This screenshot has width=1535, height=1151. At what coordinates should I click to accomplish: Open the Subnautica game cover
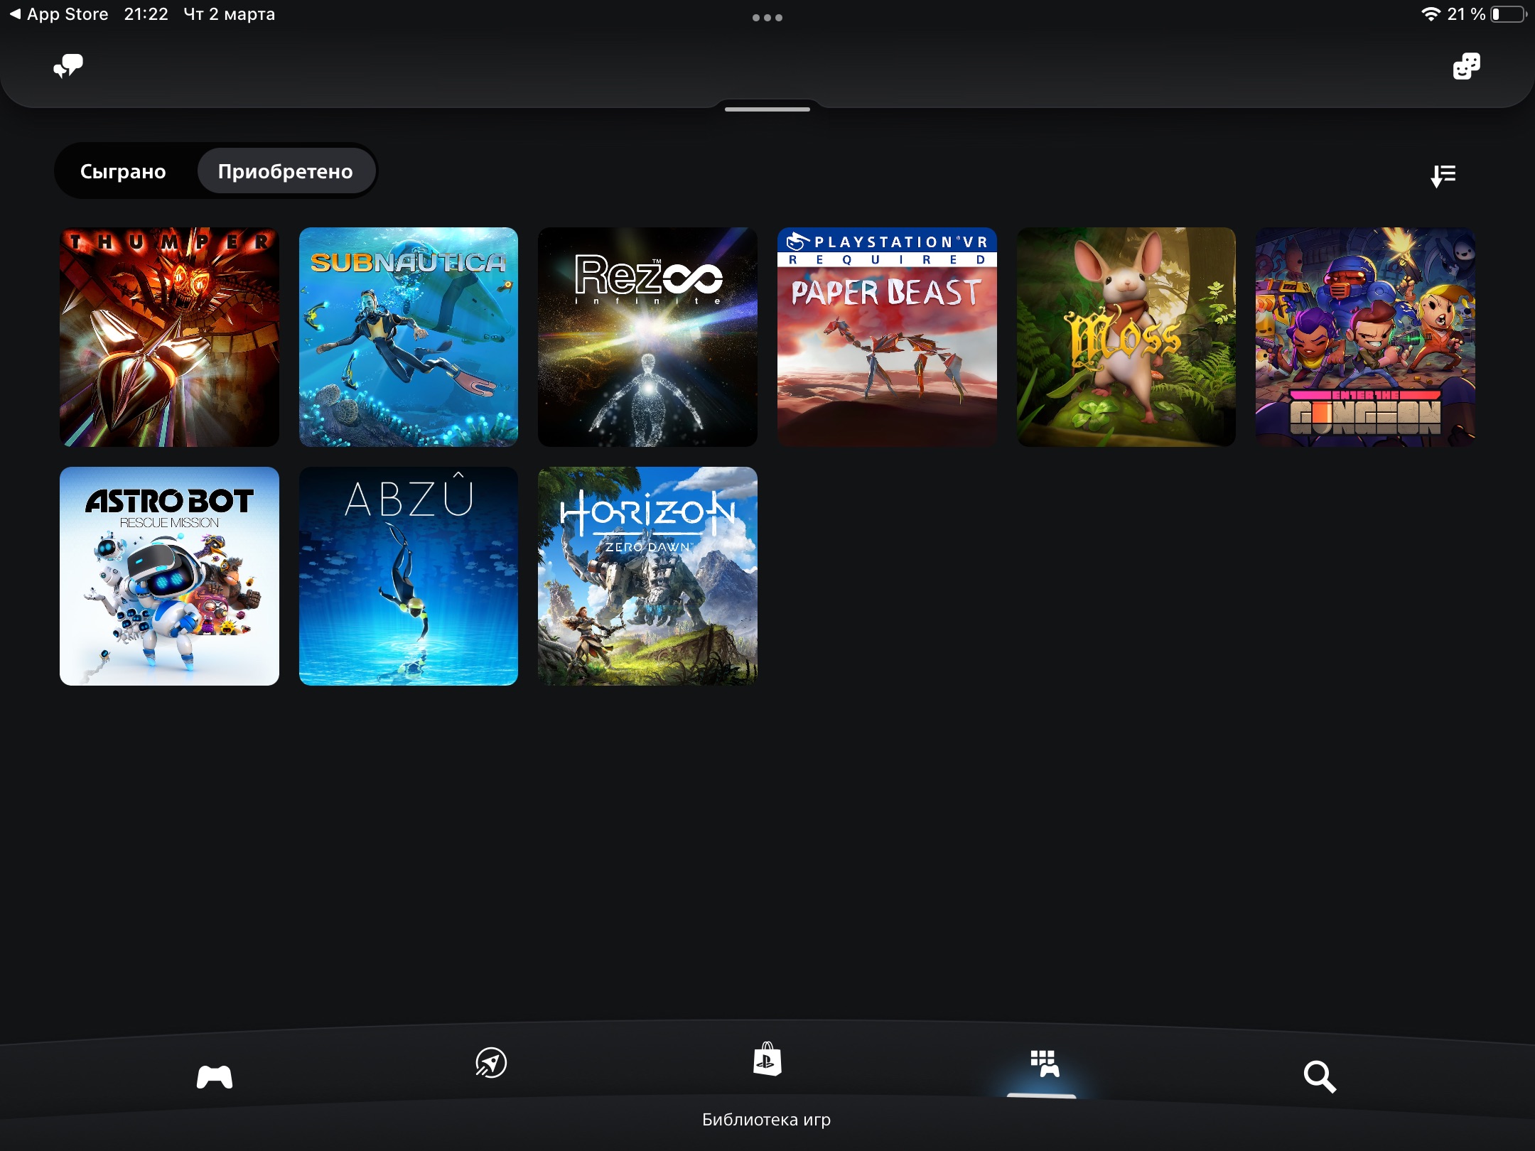[x=409, y=337]
